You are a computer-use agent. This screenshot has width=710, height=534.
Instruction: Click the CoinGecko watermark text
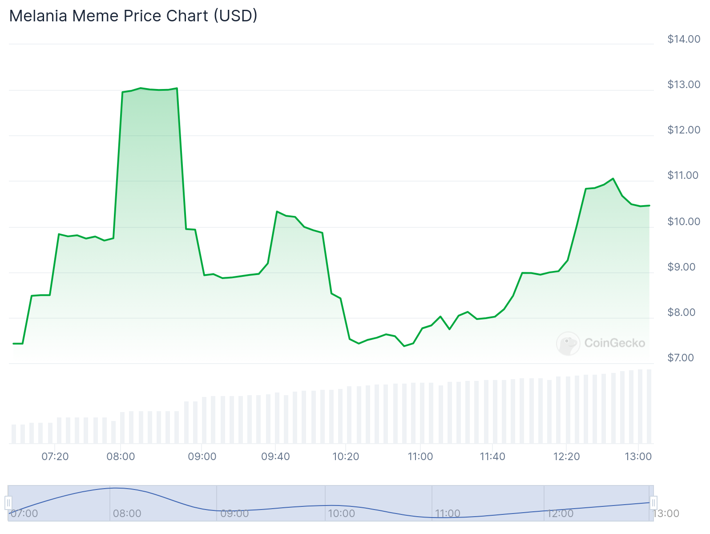tap(615, 343)
